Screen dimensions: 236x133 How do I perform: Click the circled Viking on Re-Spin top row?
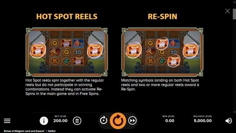(x=162, y=43)
